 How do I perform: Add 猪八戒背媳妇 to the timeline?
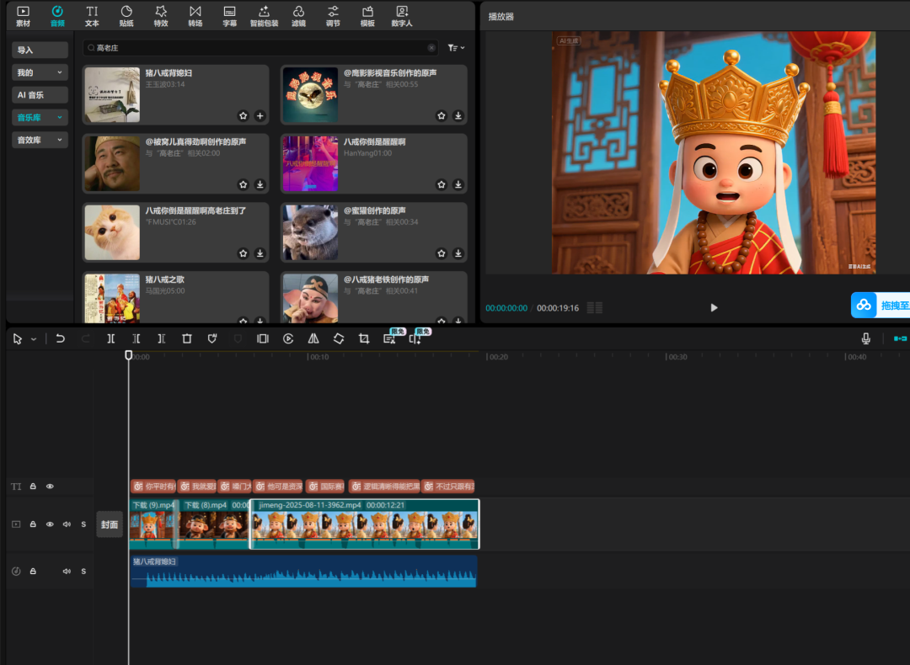click(x=260, y=116)
